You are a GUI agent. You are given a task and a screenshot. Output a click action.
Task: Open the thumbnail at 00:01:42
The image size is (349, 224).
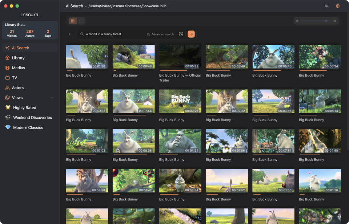click(133, 181)
